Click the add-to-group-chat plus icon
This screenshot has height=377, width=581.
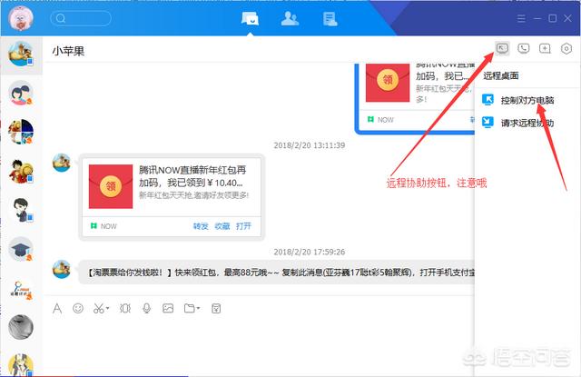tap(545, 49)
